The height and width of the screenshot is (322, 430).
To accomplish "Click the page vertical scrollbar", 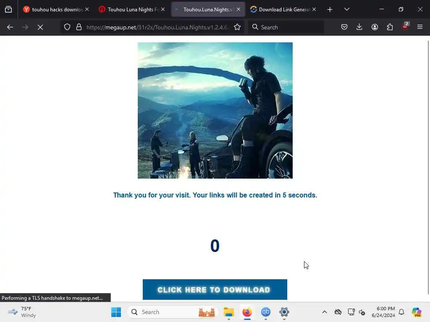I will 428,167.
